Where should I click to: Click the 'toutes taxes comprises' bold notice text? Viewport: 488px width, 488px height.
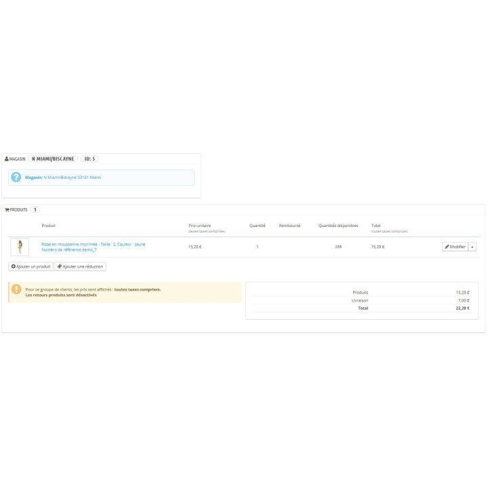point(138,289)
